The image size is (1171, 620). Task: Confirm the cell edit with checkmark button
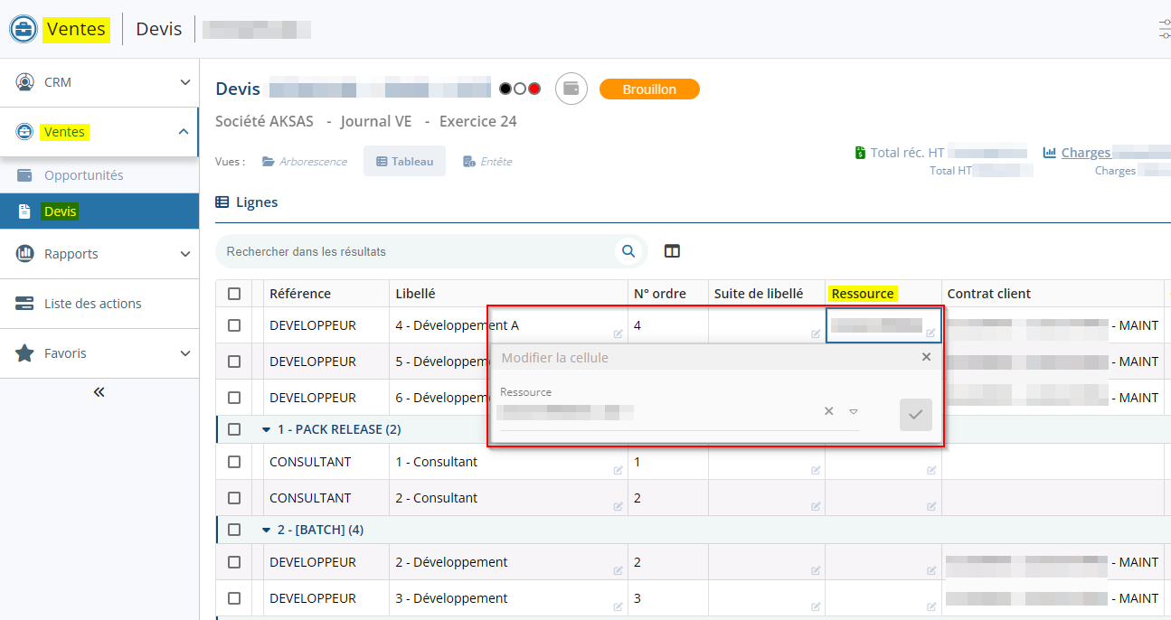pyautogui.click(x=915, y=414)
